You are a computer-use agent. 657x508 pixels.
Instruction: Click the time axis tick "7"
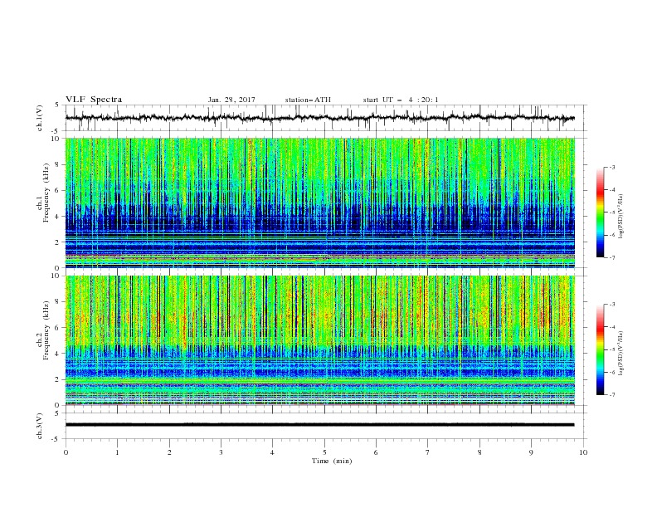(428, 452)
